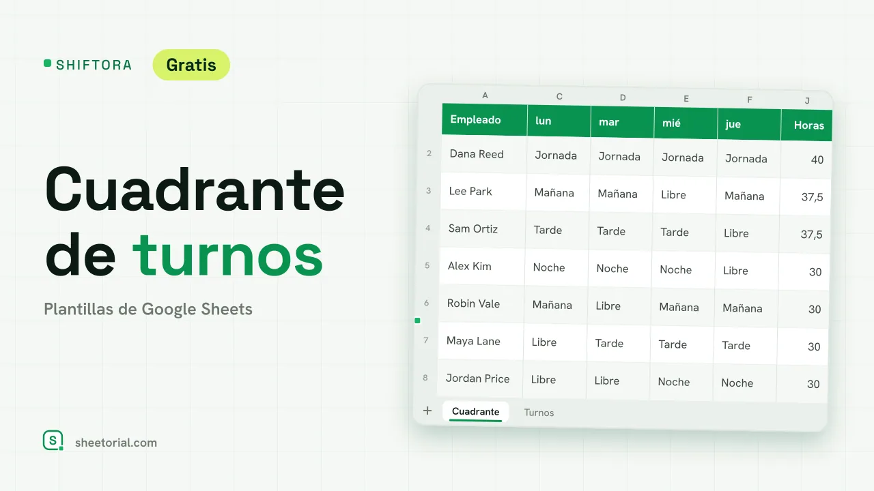Select row 2 by its row number
Screen dimensions: 874x491
tap(429, 153)
